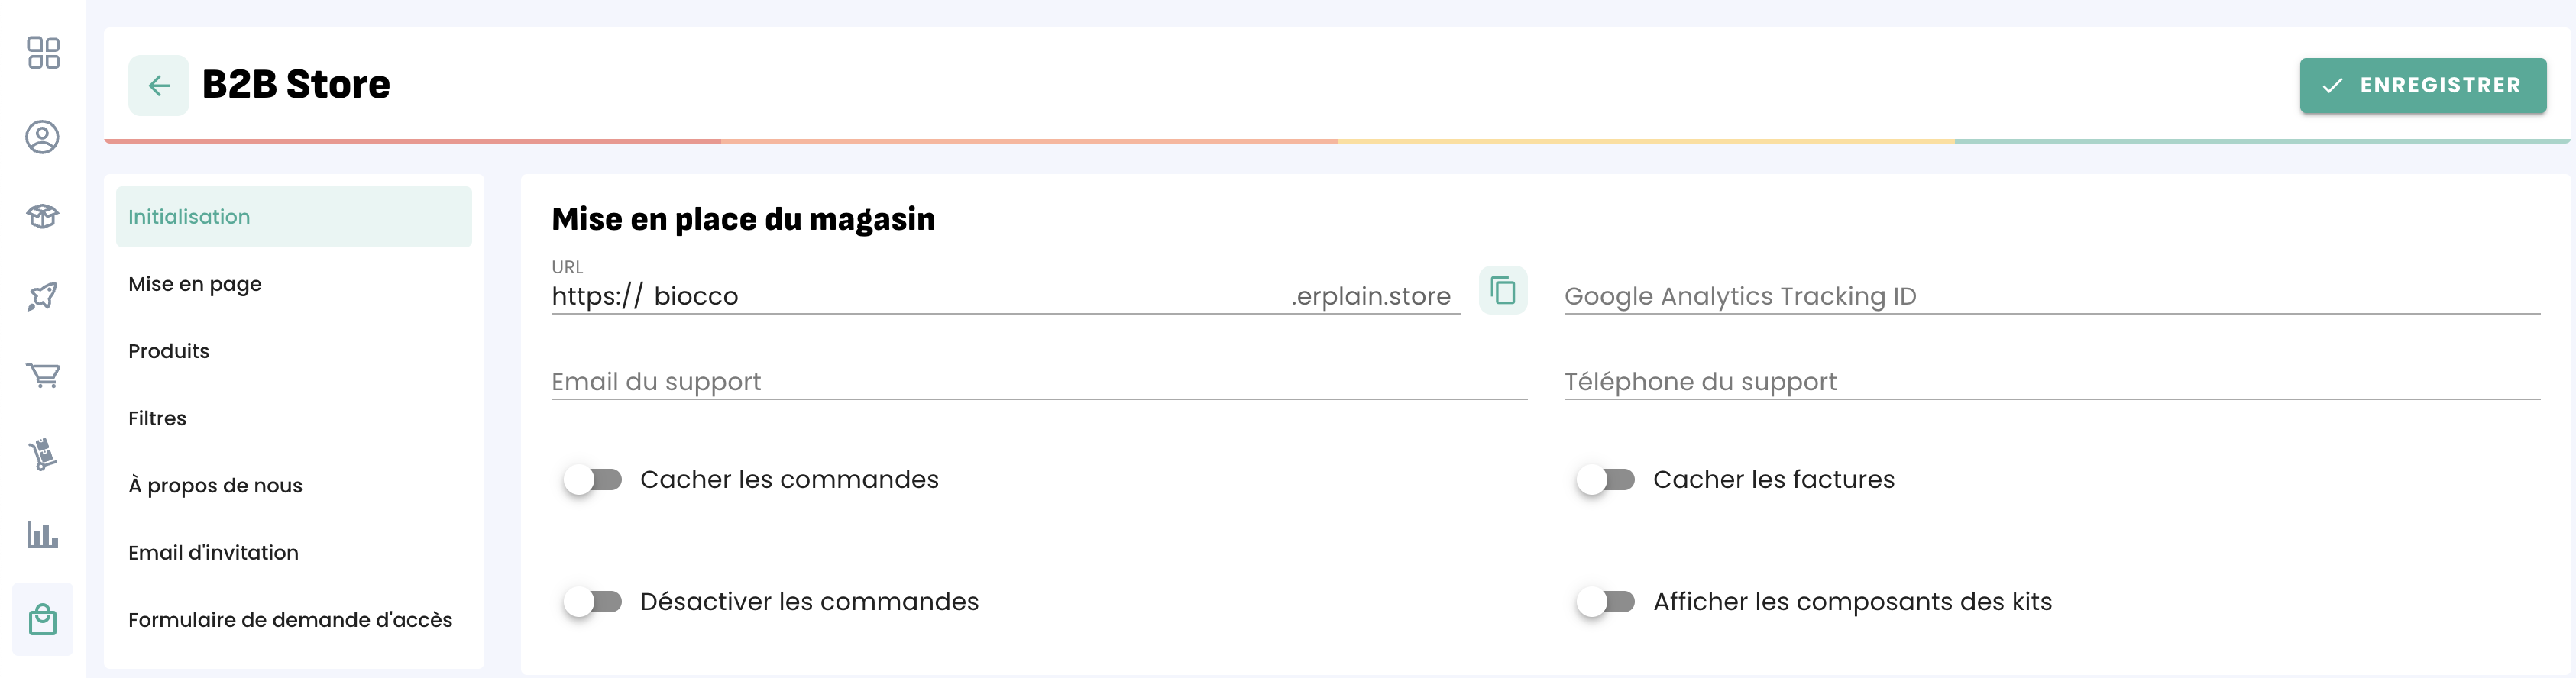2576x678 pixels.
Task: Enable Cacher les factures switch
Action: pos(1605,480)
